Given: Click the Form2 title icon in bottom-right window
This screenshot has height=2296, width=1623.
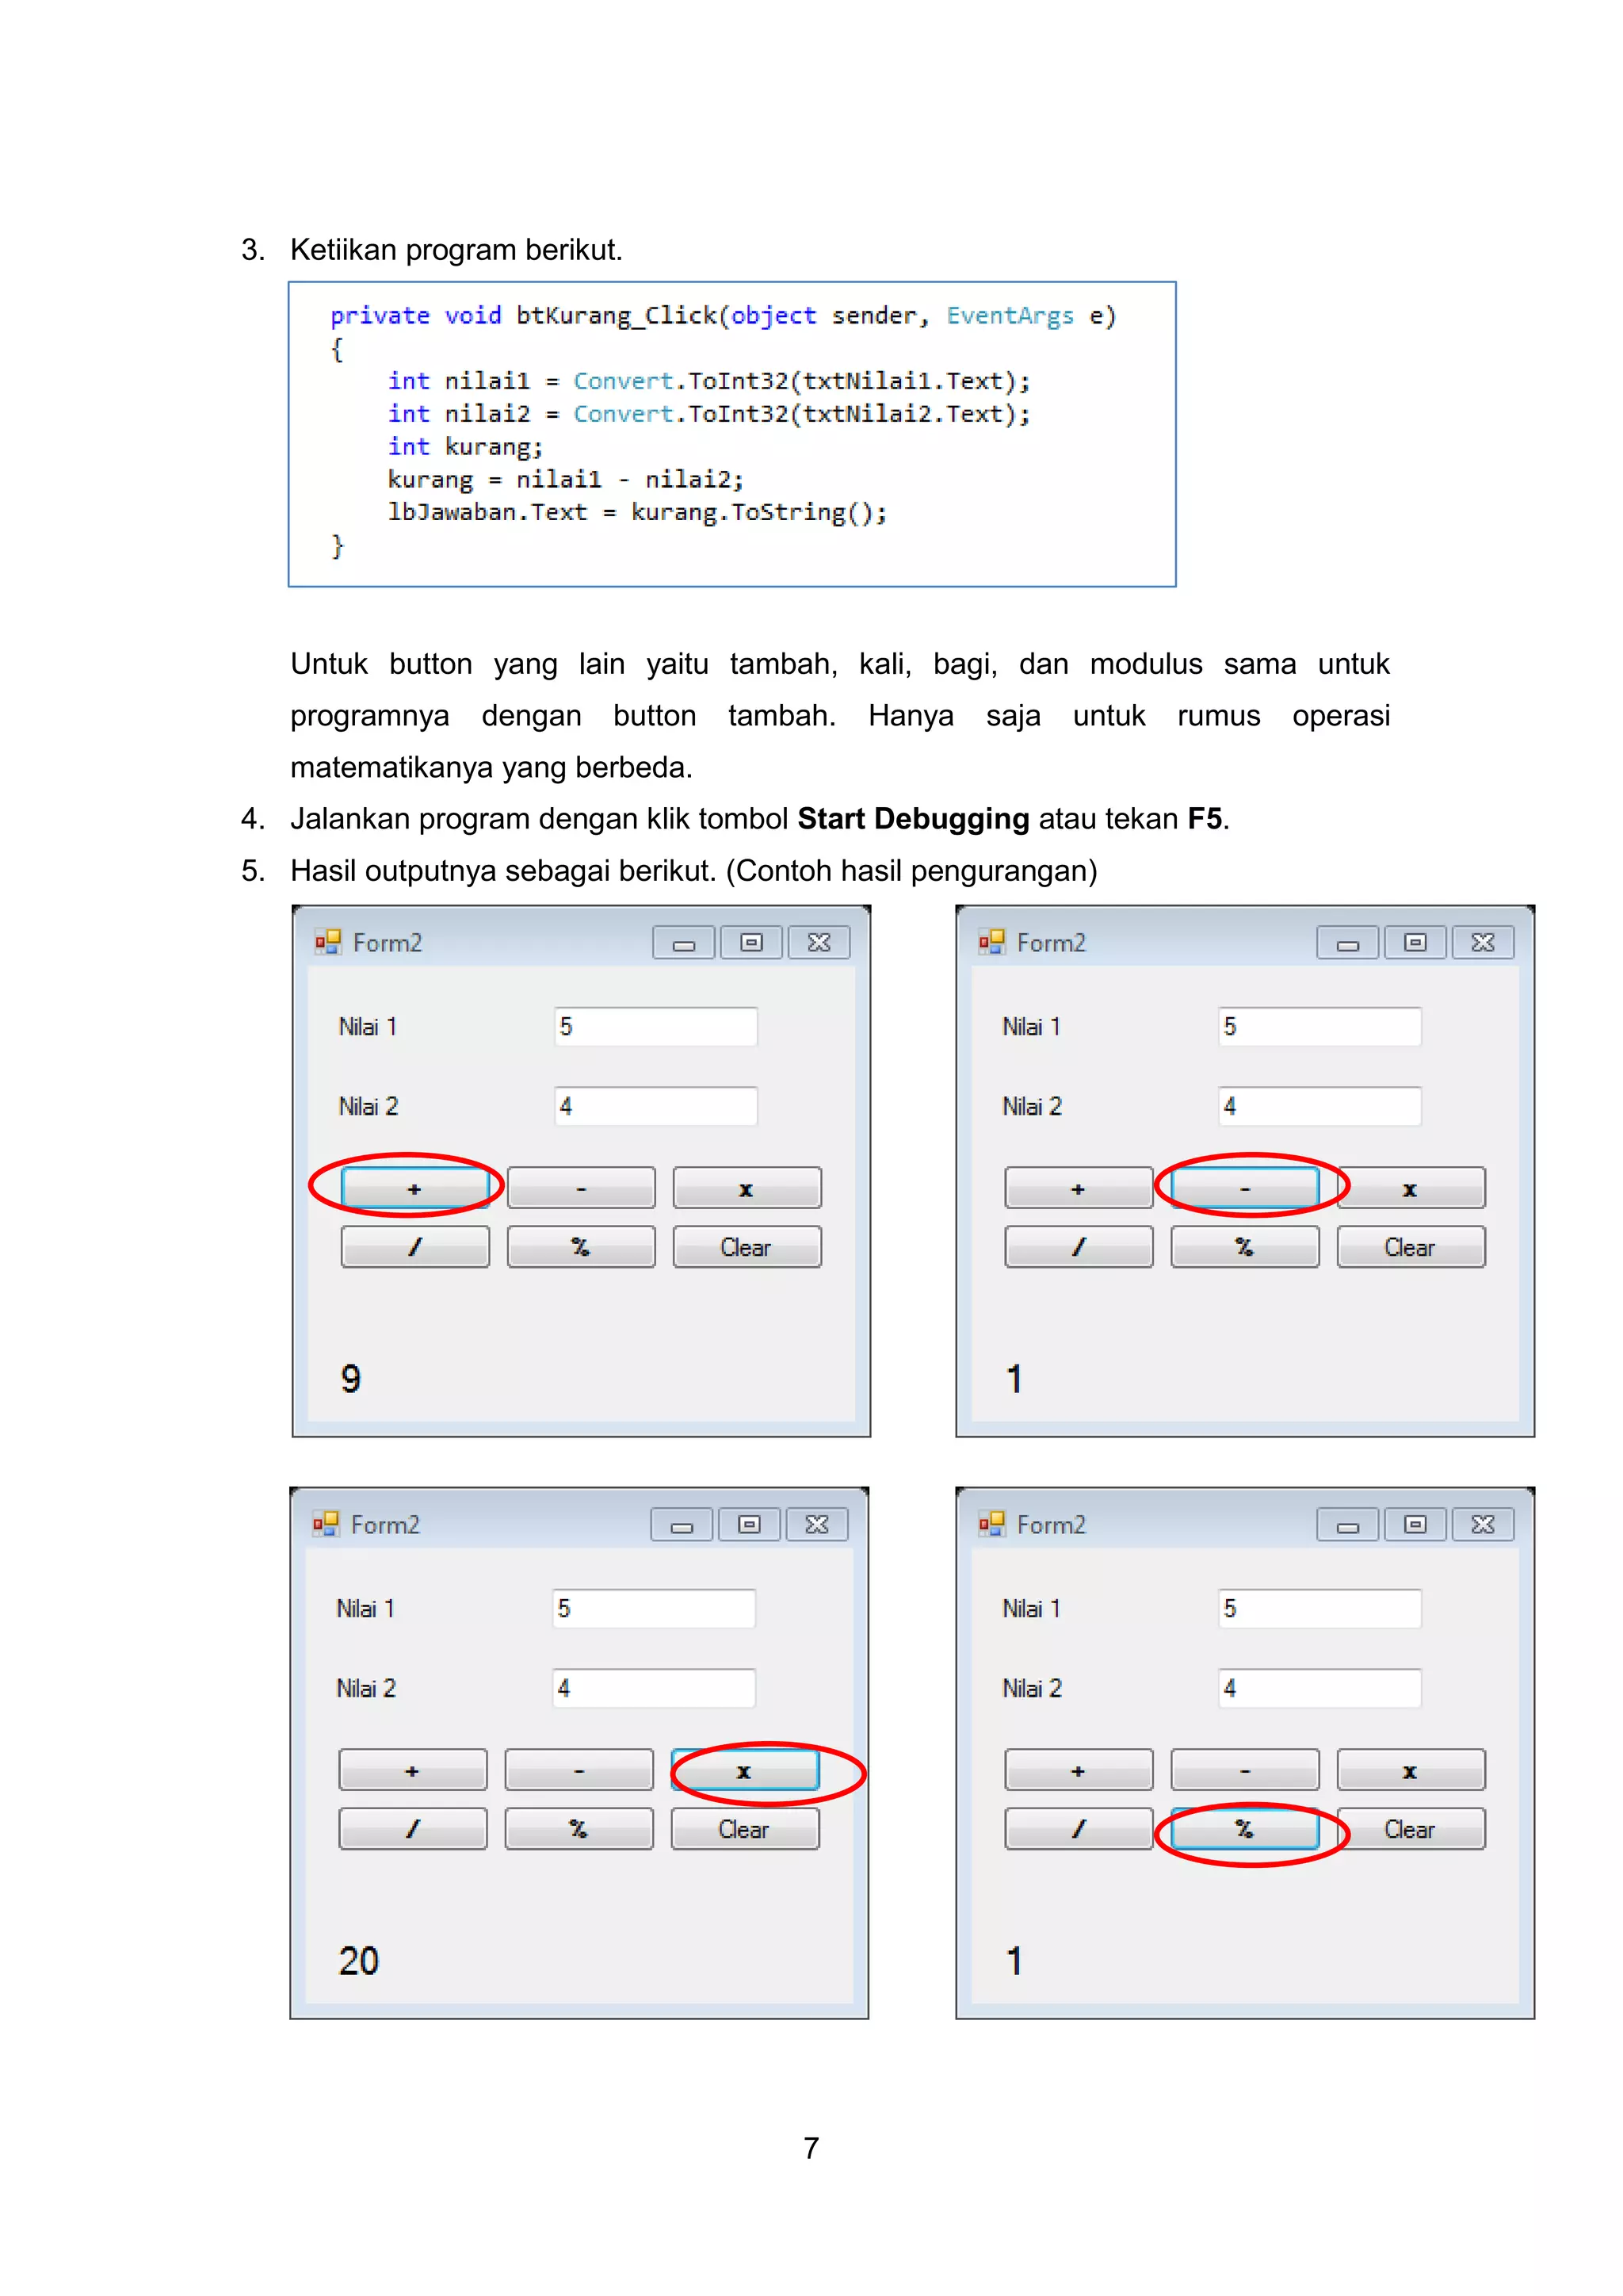Looking at the screenshot, I should pos(991,1524).
